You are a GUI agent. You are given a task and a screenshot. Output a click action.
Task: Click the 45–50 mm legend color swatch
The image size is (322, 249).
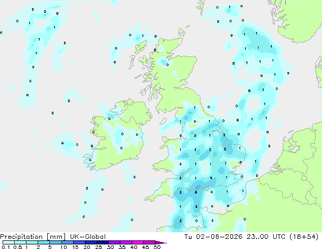(x=149, y=242)
